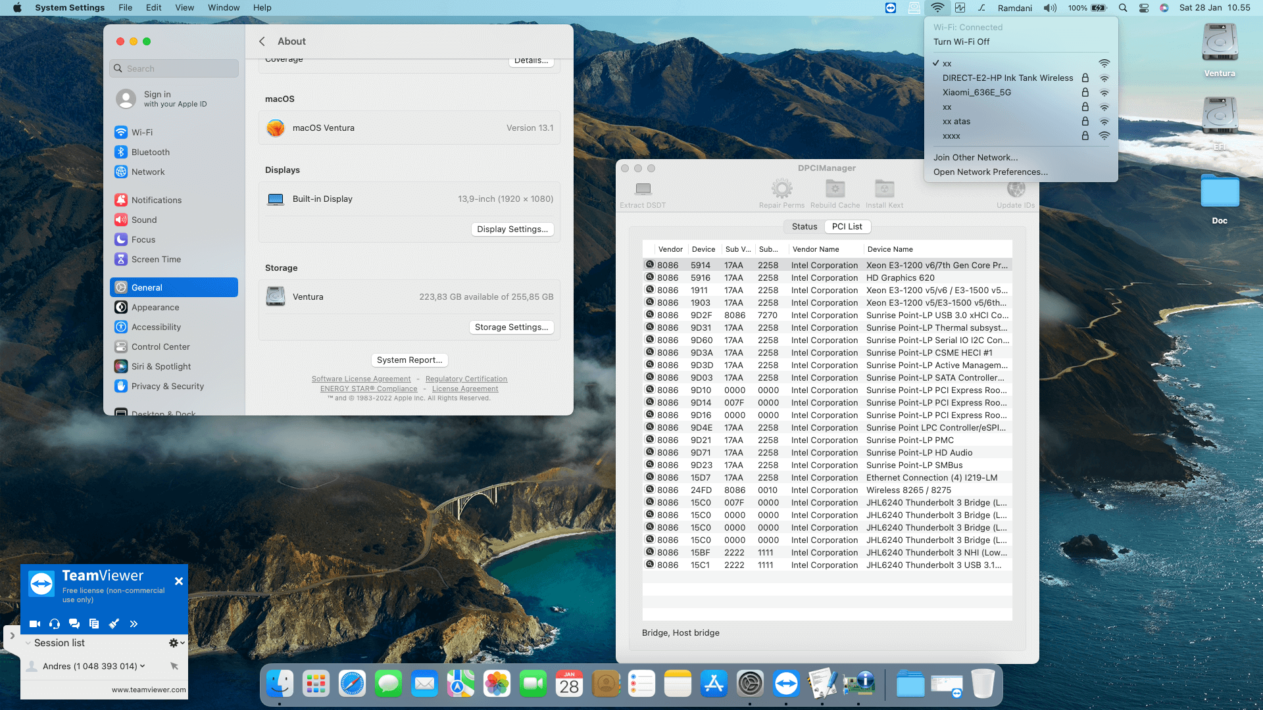This screenshot has height=710, width=1263.
Task: Switch to the Status tab
Action: 804,226
